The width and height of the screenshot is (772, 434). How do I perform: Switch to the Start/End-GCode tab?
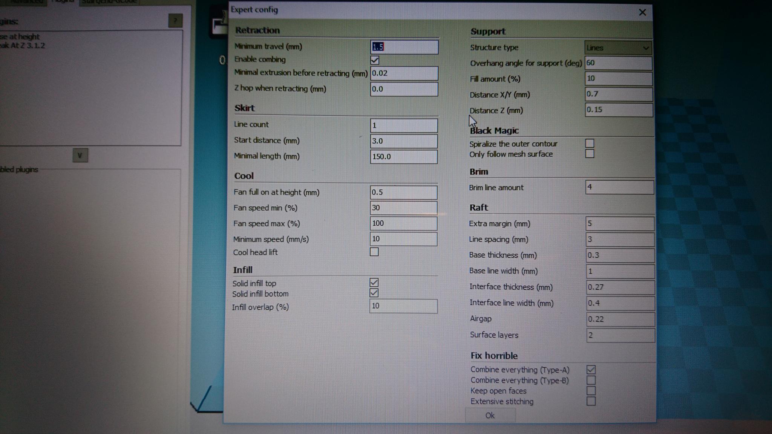[109, 2]
